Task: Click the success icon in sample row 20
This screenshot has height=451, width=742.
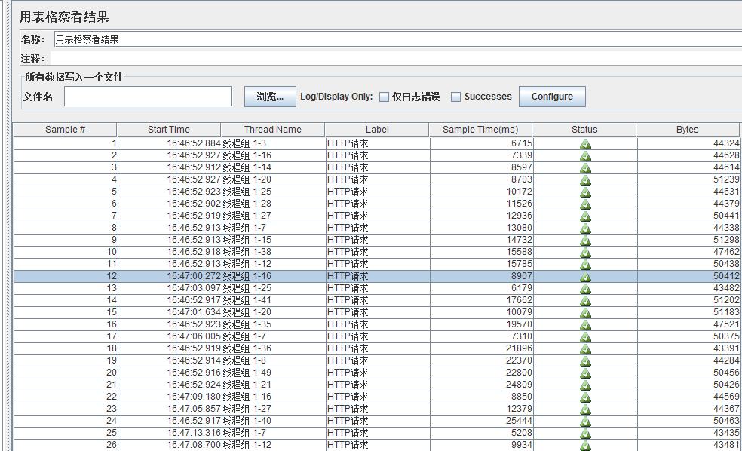Action: click(585, 373)
